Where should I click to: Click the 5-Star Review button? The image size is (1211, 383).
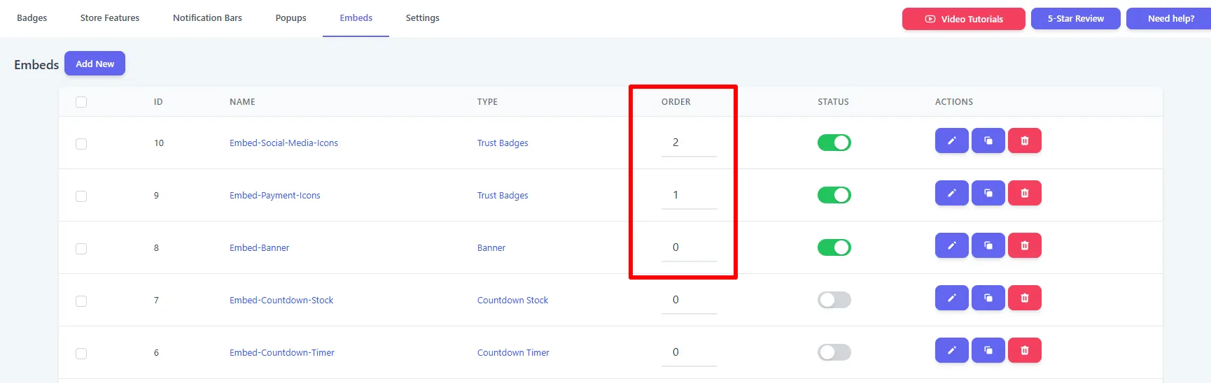(1076, 19)
